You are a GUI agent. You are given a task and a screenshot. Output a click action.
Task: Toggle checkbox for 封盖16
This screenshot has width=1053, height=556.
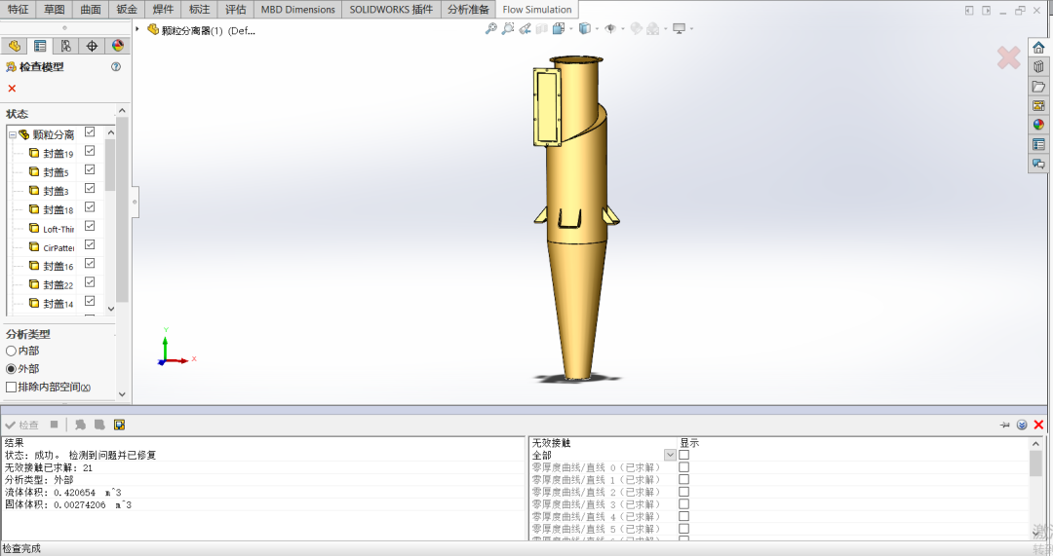click(90, 264)
